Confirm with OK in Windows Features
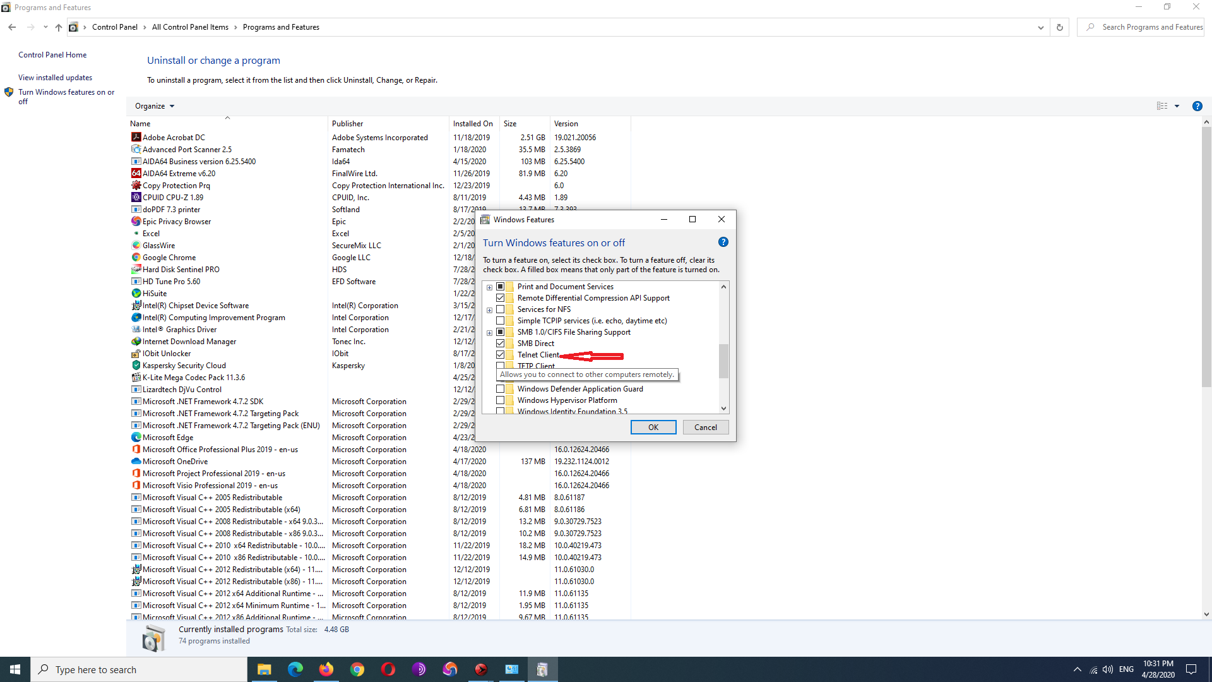Viewport: 1212px width, 682px height. (x=653, y=428)
